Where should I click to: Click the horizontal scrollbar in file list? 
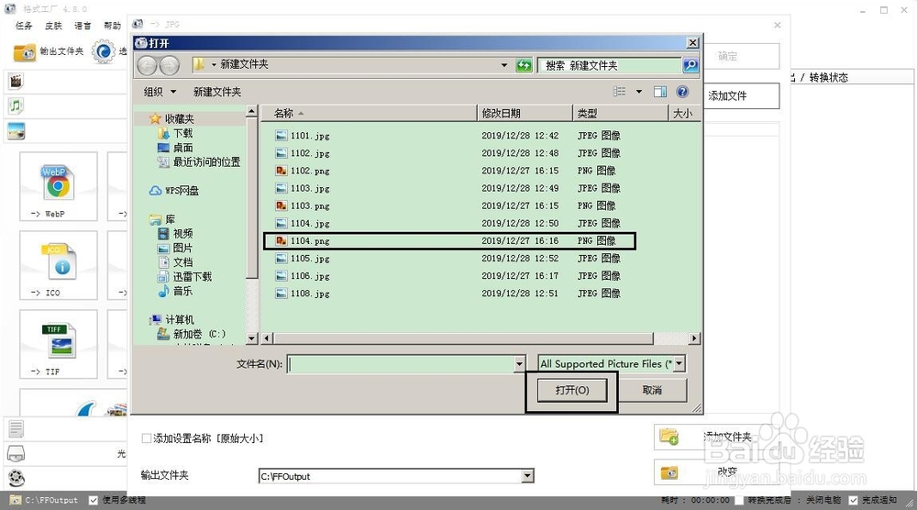463,338
